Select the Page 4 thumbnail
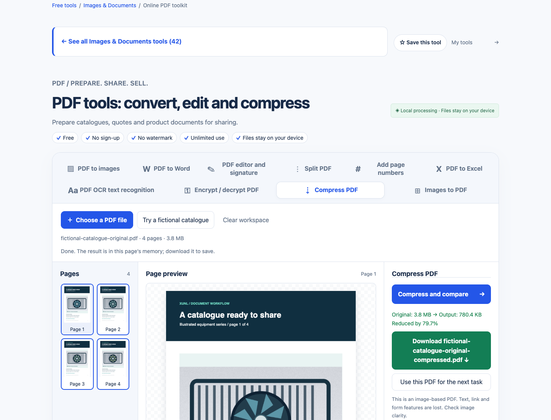The width and height of the screenshot is (551, 420). (113, 364)
